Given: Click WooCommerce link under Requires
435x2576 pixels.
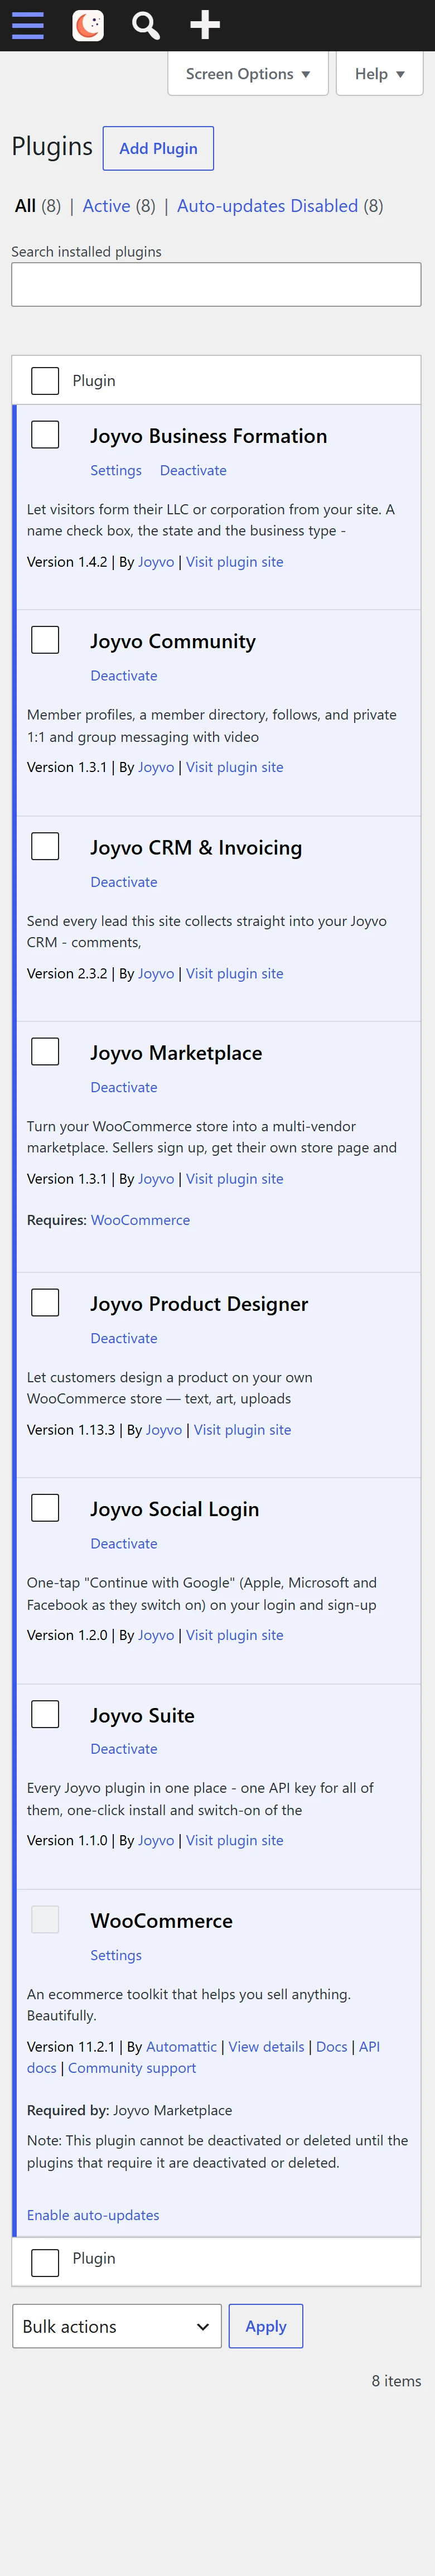Looking at the screenshot, I should 140,1220.
